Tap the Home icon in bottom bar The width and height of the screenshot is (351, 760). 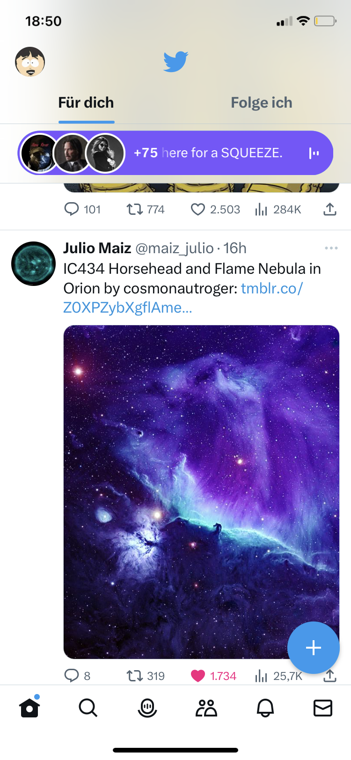[x=29, y=708]
